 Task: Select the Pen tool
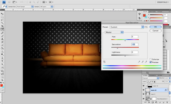[x=2, y=58]
